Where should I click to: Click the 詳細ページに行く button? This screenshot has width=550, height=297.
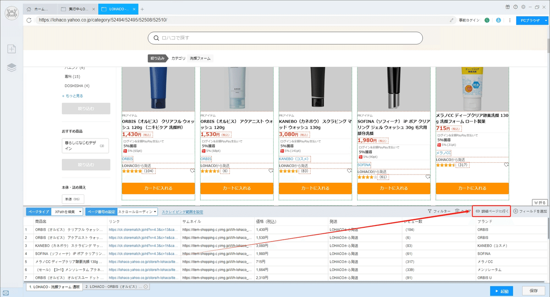[x=491, y=211]
